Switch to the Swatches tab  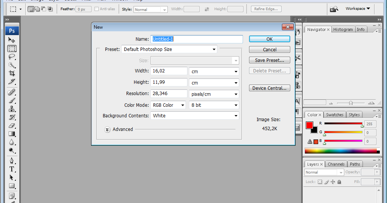click(335, 115)
